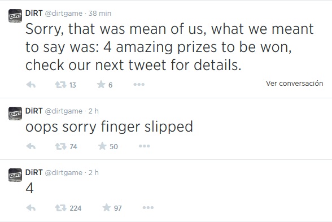Click the '38 min' timestamp

(x=100, y=14)
